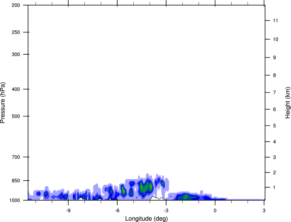
Task: Click the 850 pressure tick label
Action: 16,181
